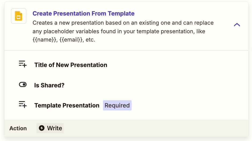The height and width of the screenshot is (141, 252).
Task: Click the text-field icon beside Title of New Presentation
Action: (x=23, y=64)
